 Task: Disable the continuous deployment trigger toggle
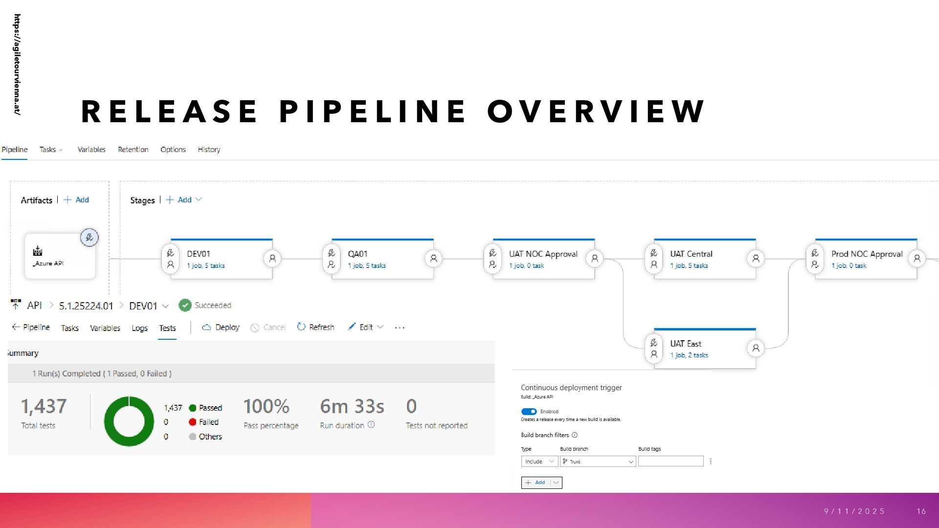[529, 412]
